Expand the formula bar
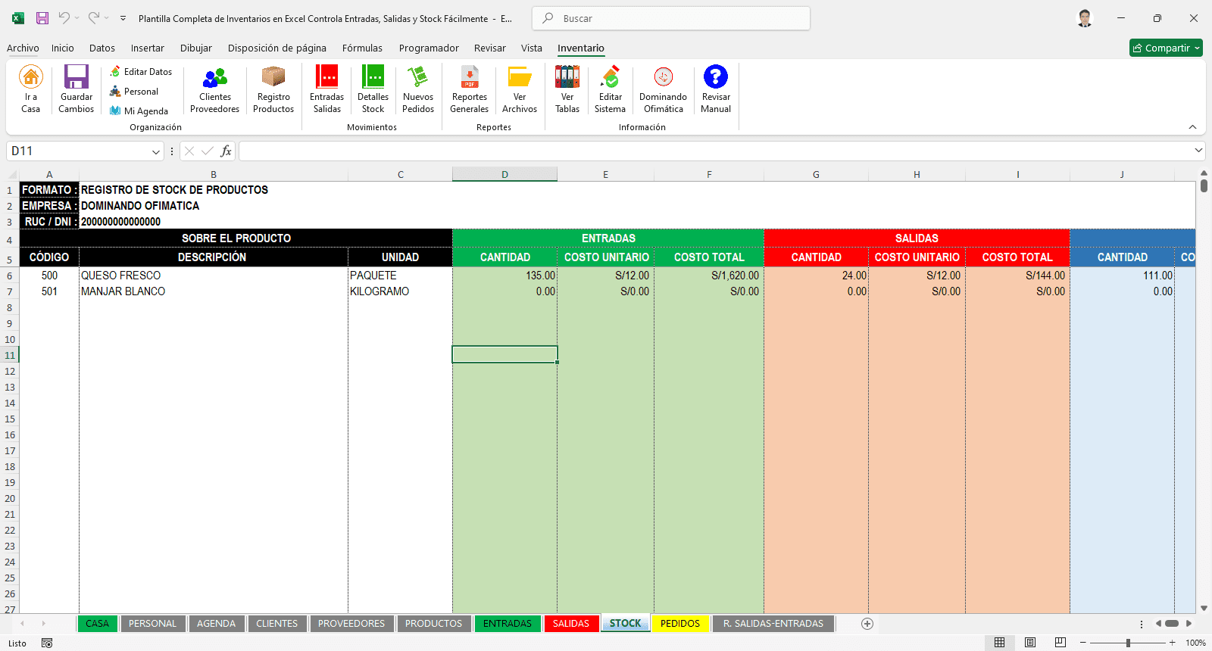1212x651 pixels. click(1198, 151)
